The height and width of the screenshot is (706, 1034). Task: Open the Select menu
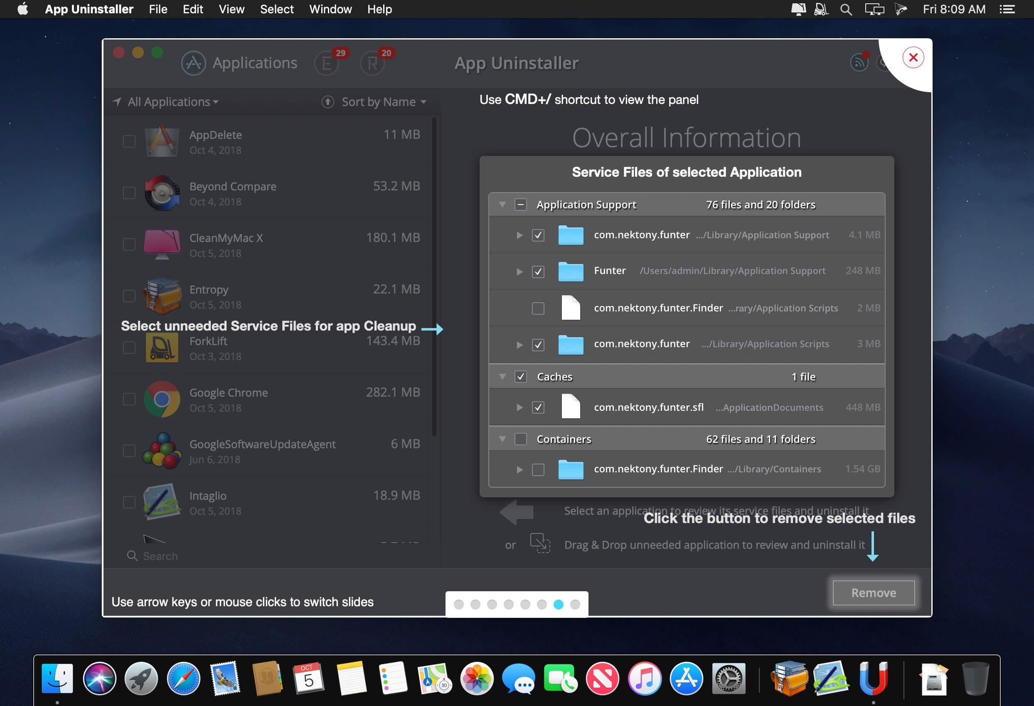(x=277, y=9)
